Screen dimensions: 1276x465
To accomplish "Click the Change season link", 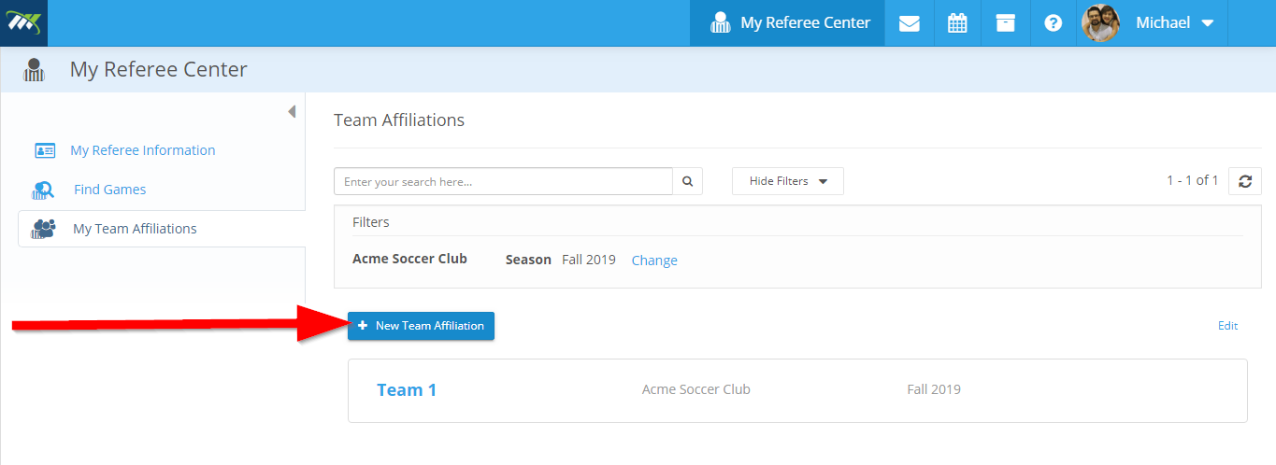I will coord(654,261).
